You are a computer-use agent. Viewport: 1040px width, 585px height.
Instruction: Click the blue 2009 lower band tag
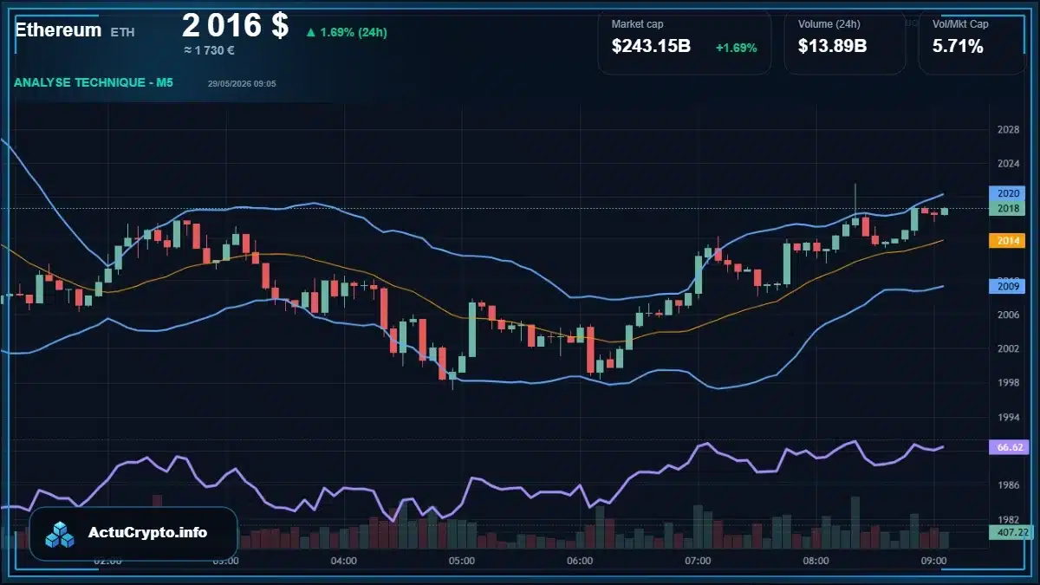[1007, 285]
